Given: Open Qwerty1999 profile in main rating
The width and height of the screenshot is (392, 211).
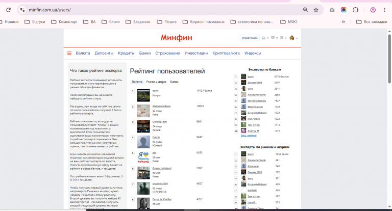Looking at the screenshot, I should coord(159,122).
